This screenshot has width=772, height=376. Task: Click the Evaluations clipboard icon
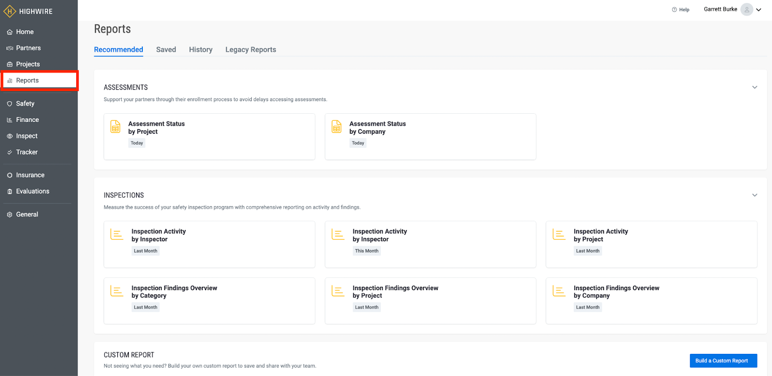(10, 191)
